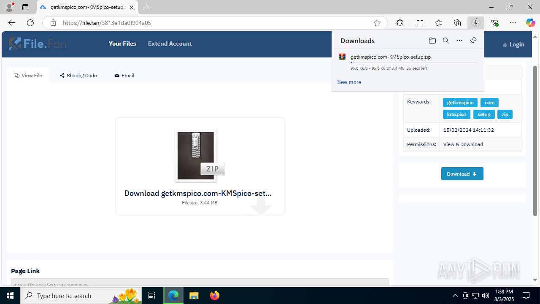This screenshot has height=304, width=540.
Task: Switch to Sharing Code tab
Action: tap(78, 75)
